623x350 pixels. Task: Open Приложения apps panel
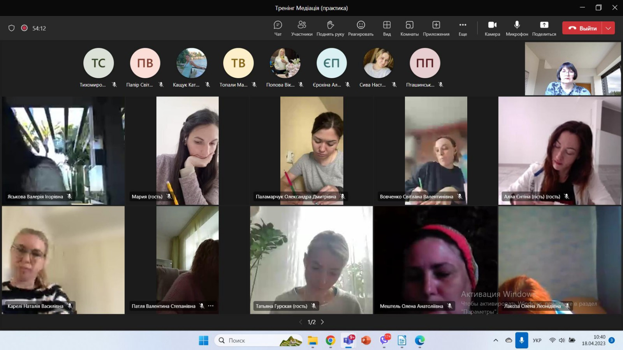(436, 28)
